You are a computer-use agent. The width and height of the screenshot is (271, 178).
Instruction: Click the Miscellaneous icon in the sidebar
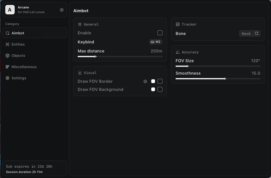tap(7, 67)
